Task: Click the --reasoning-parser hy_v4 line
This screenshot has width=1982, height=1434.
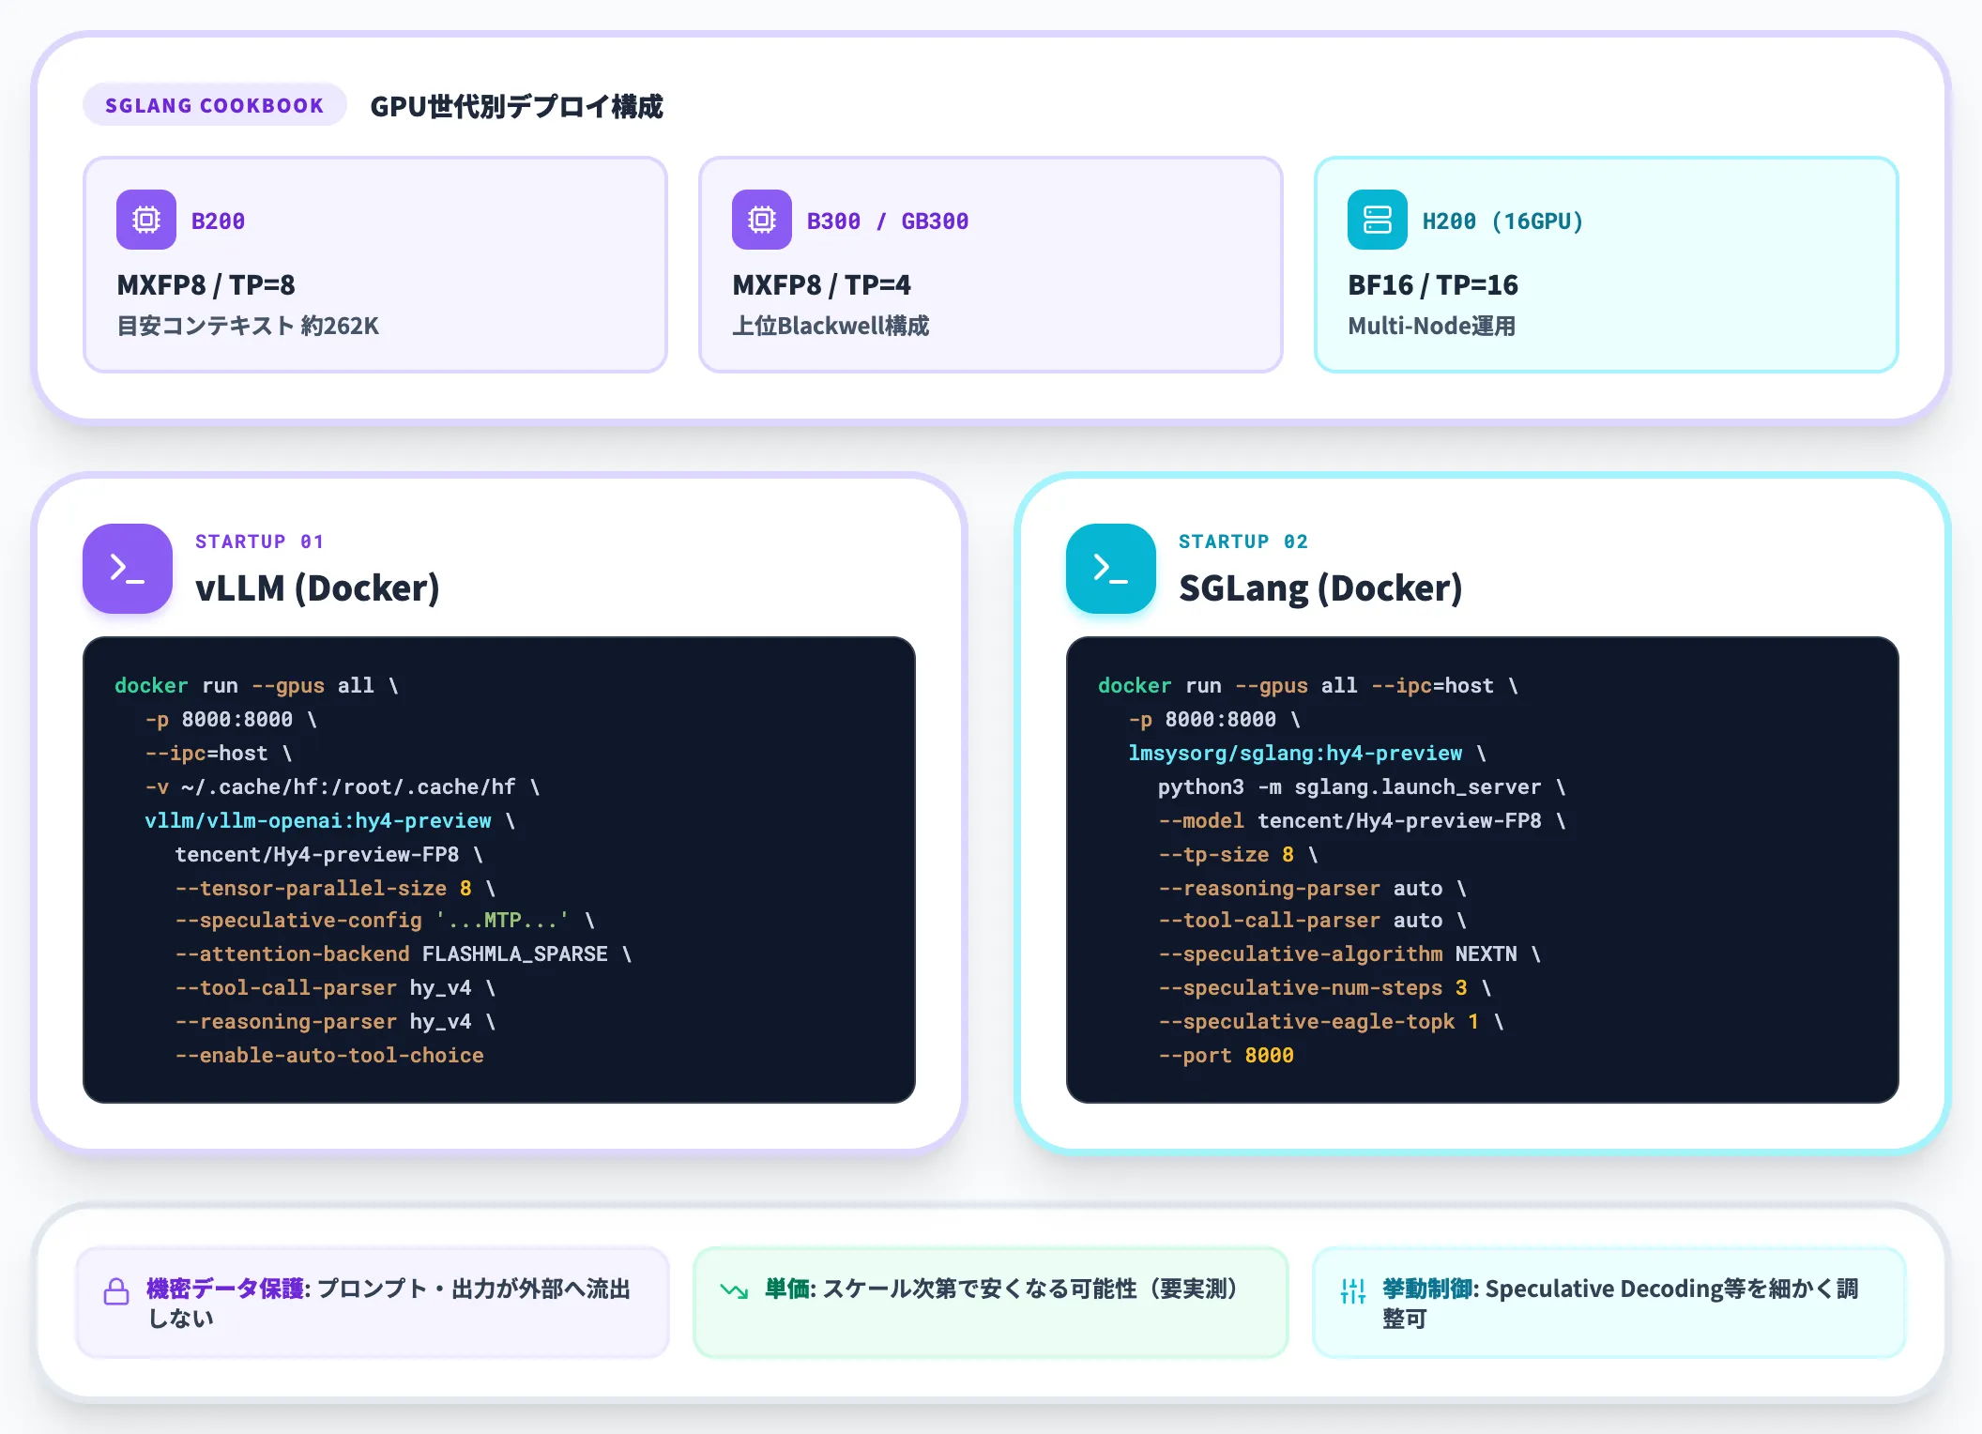Action: tap(335, 1021)
